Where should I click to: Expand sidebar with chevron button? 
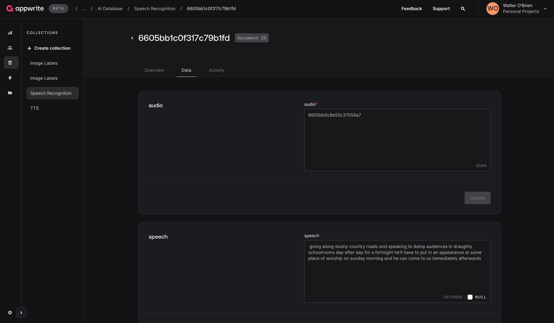coord(21,313)
